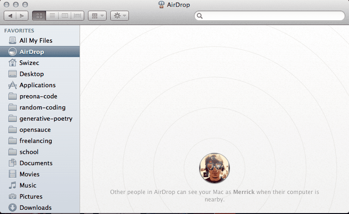Open Downloads label in the sidebar
Screen dimensions: 349x214
tap(35, 208)
